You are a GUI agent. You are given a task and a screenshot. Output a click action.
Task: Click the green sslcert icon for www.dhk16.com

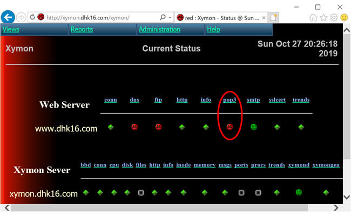tap(277, 127)
